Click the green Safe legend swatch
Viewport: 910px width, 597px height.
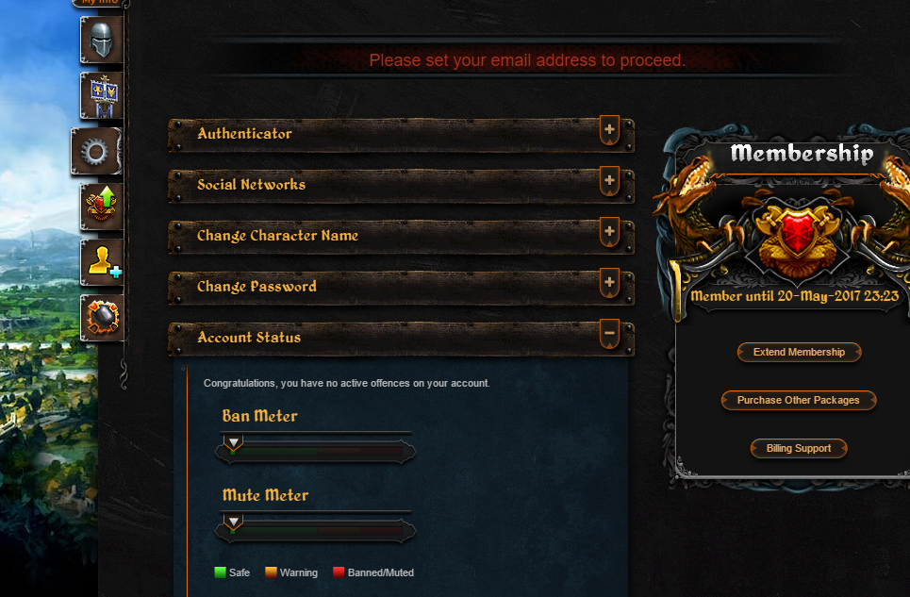tap(220, 572)
